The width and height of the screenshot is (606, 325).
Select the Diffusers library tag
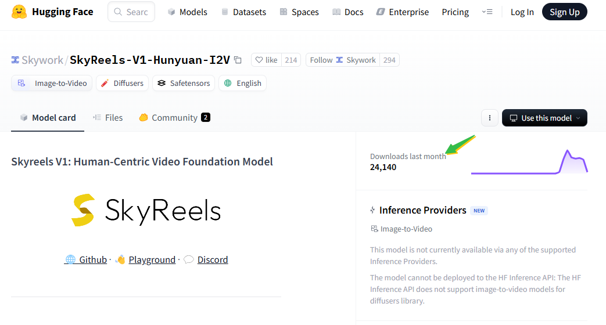coord(122,83)
